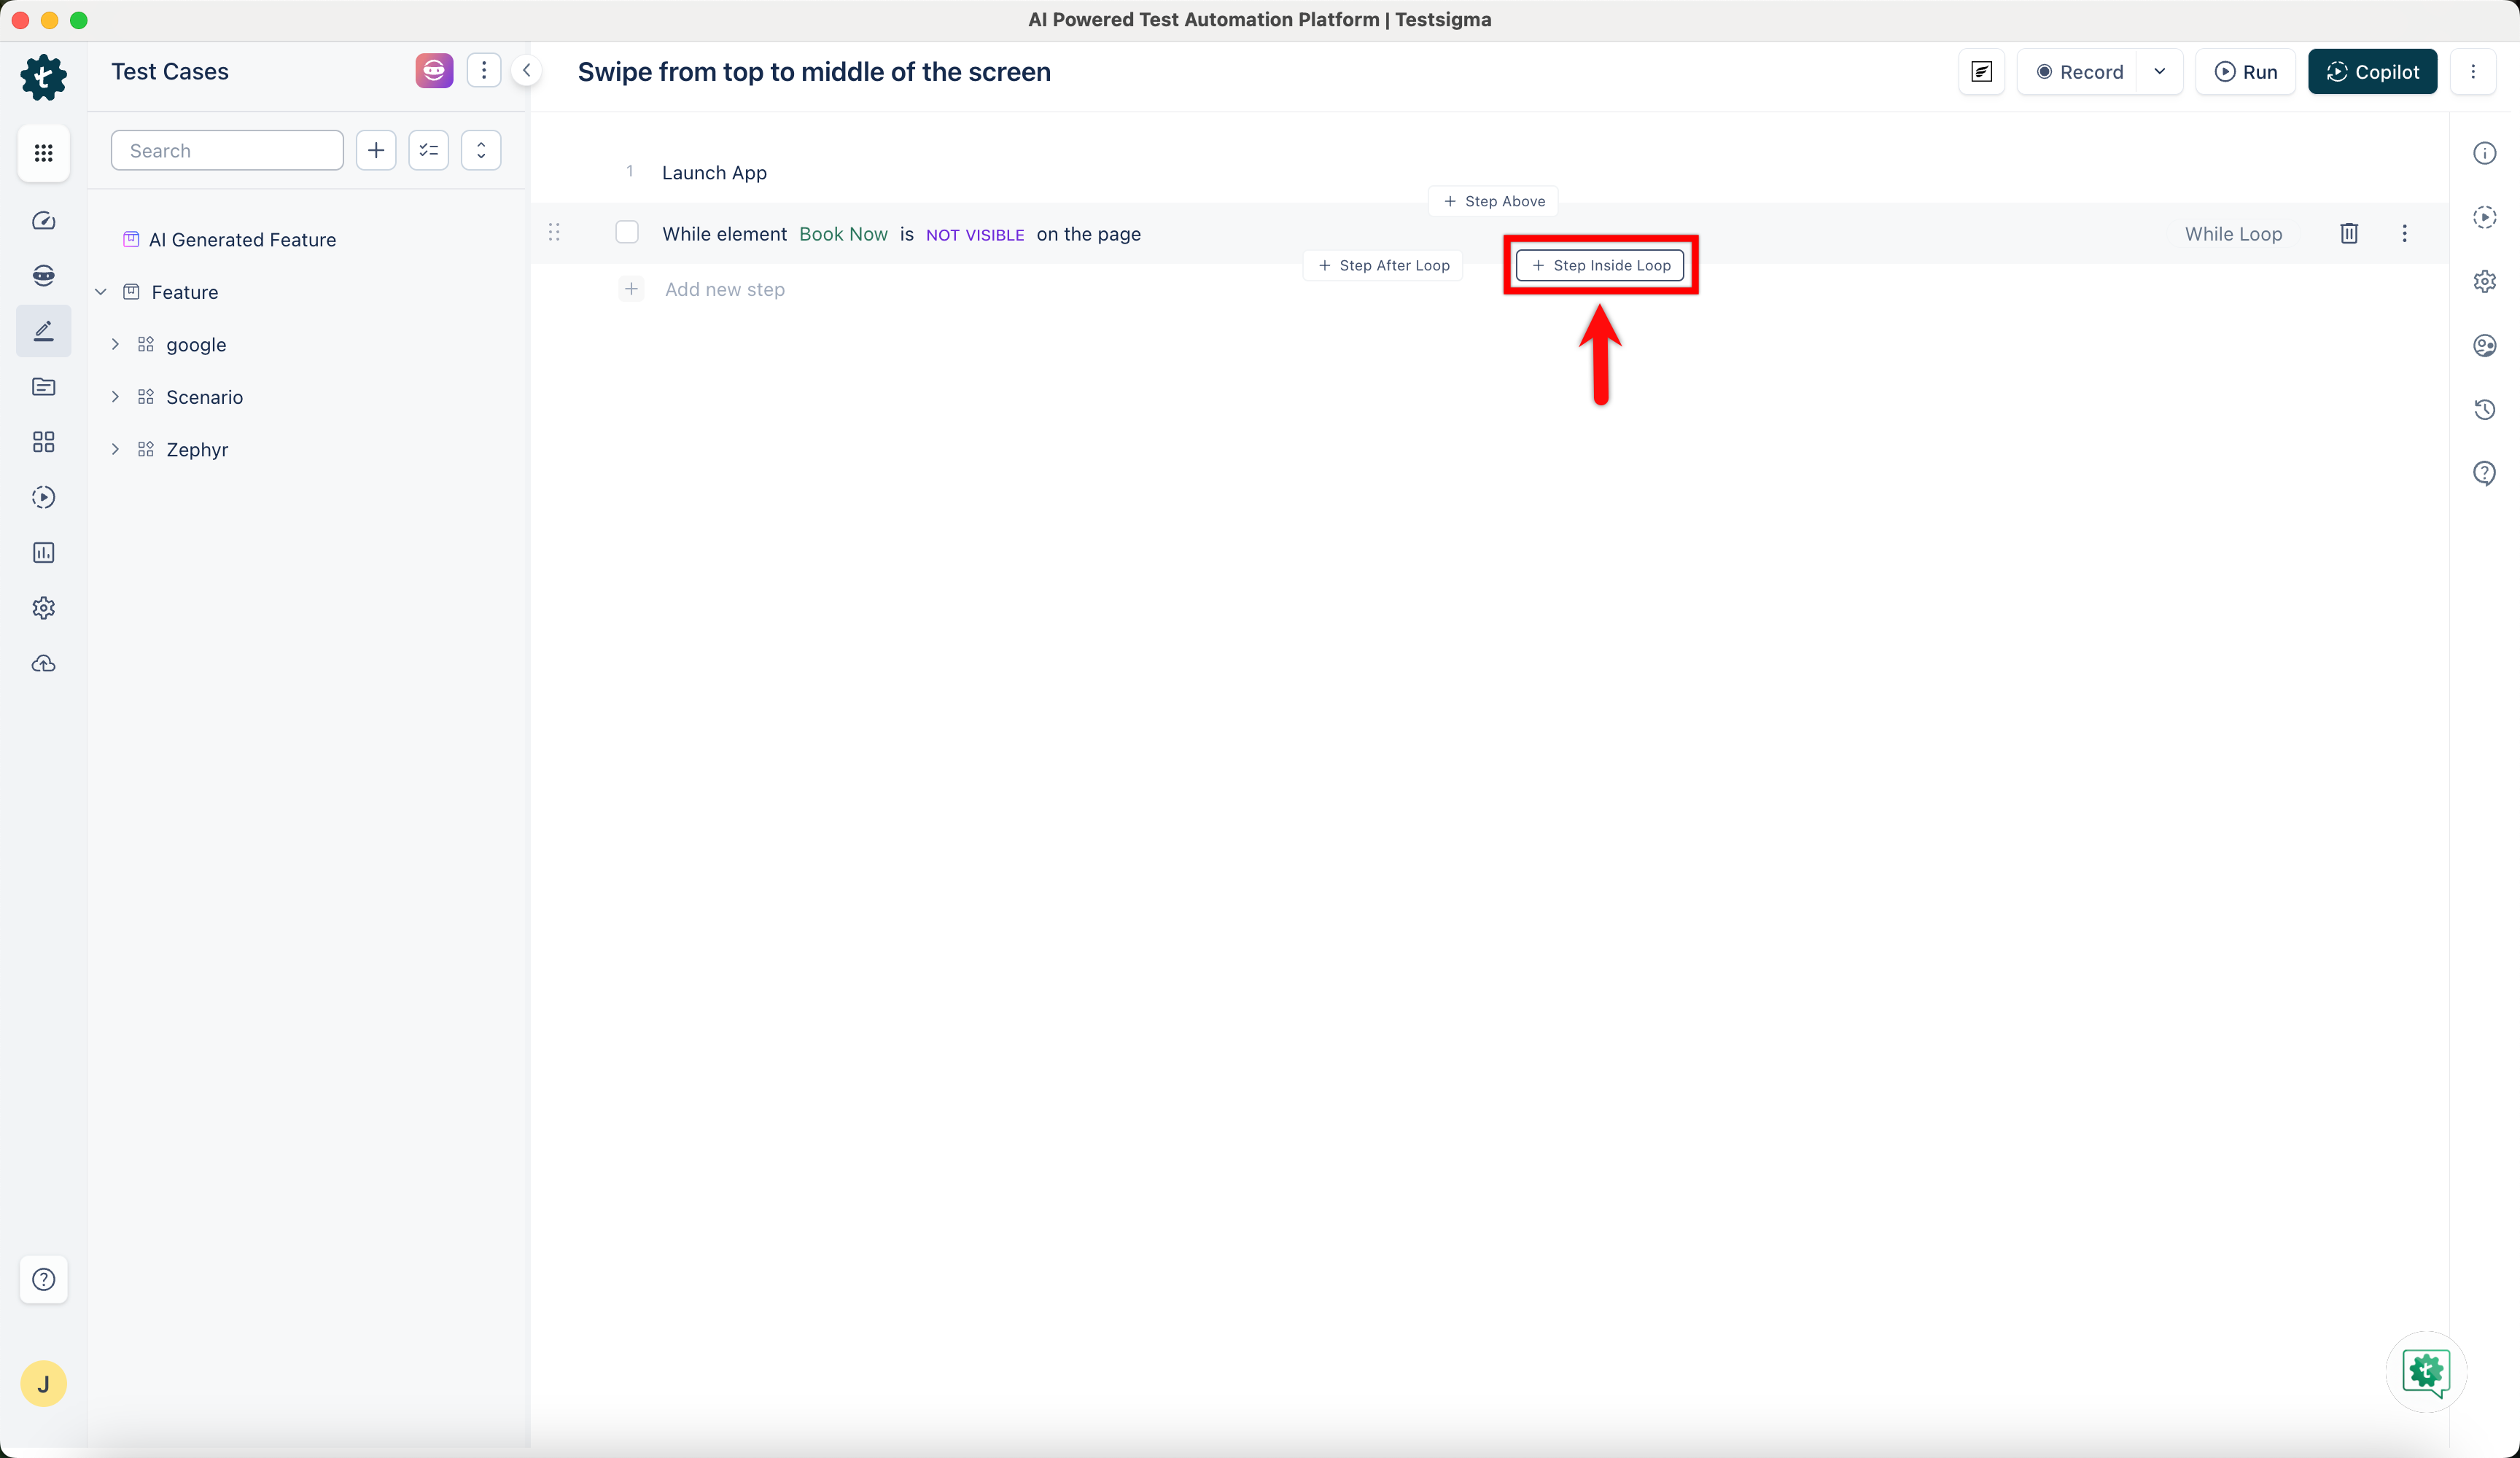Select the Scenario tree item

(x=204, y=397)
